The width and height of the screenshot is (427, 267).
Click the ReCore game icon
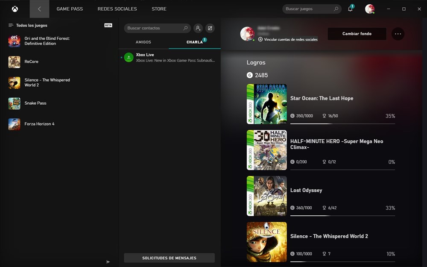point(14,62)
